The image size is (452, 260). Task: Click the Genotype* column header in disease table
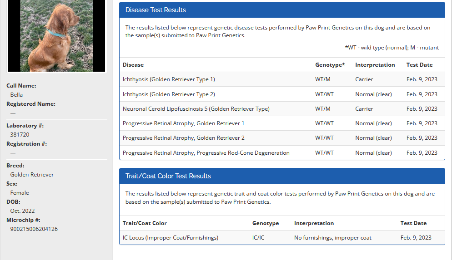[x=330, y=65]
